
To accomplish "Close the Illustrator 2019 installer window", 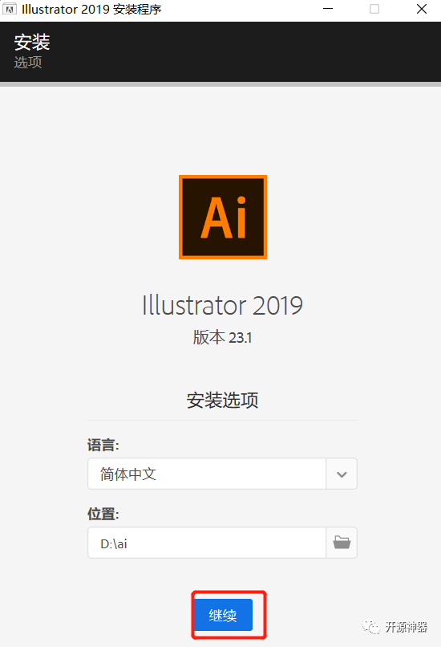I will [422, 9].
